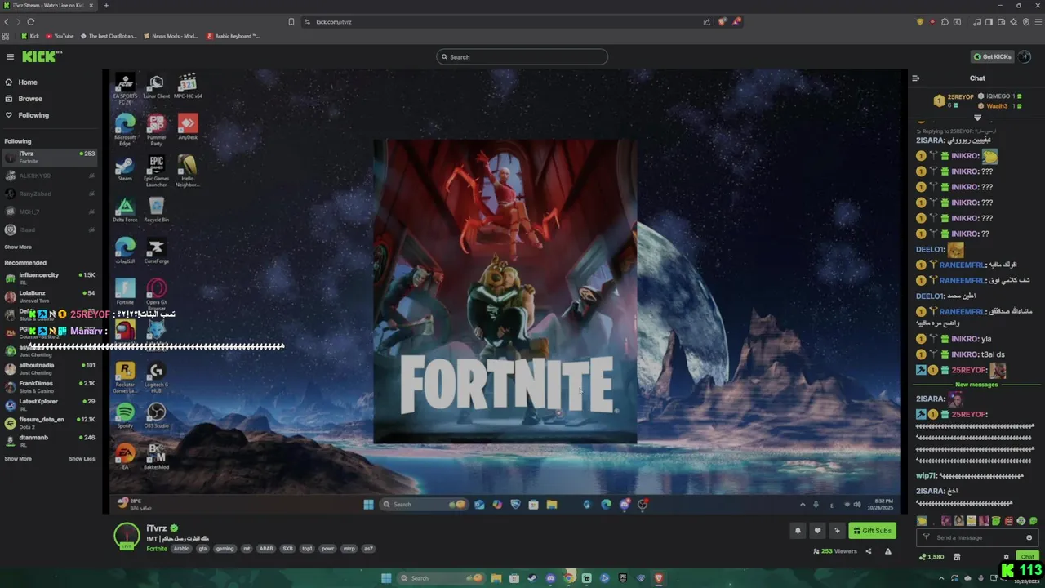Open the user profile avatar menu
The image size is (1045, 588).
(1025, 56)
